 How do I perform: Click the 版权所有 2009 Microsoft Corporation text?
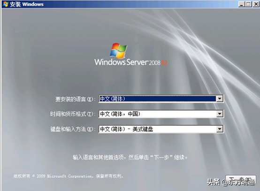(x=69, y=176)
